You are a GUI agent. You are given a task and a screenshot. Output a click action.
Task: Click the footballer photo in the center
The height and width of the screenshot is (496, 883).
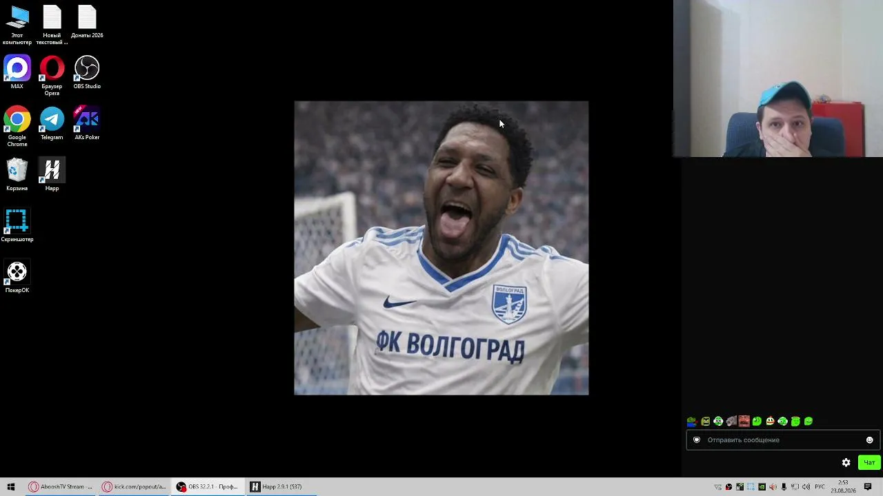[x=441, y=248]
